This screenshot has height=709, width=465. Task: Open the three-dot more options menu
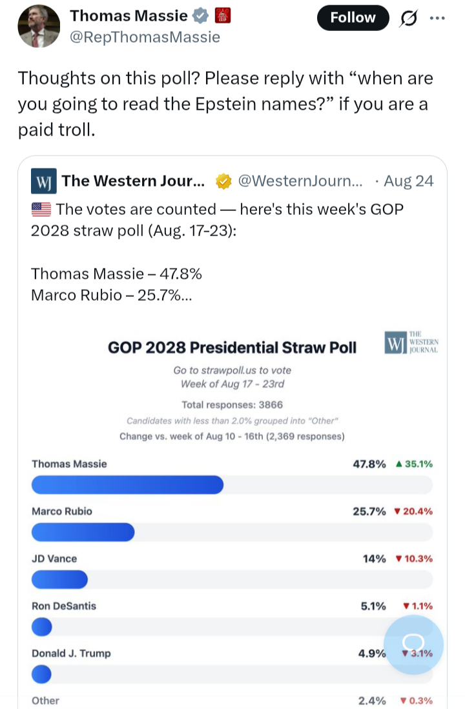click(x=437, y=18)
